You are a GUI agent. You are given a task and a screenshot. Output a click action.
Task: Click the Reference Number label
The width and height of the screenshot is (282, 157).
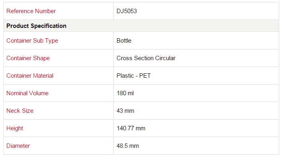click(x=31, y=11)
